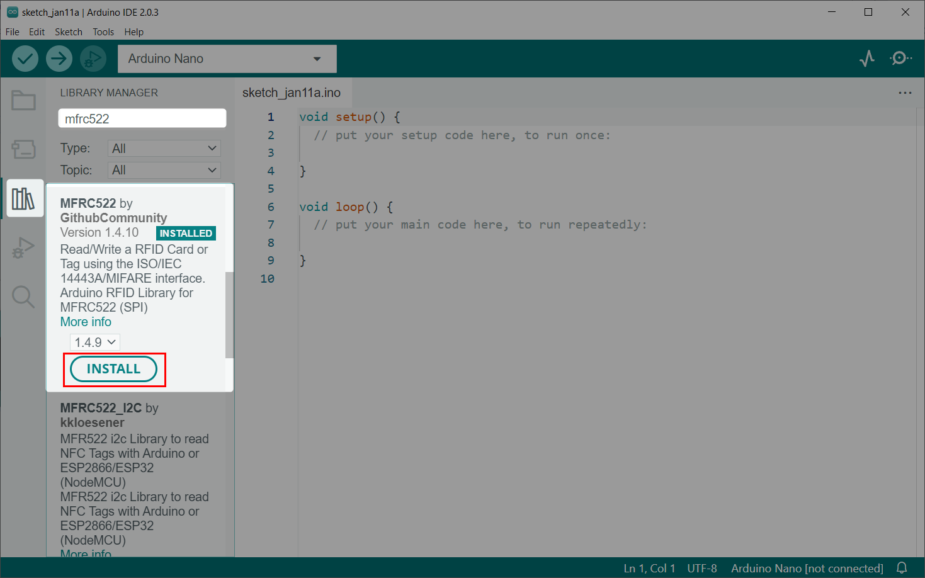Toggle the Library Manager sidebar icon

(23, 198)
